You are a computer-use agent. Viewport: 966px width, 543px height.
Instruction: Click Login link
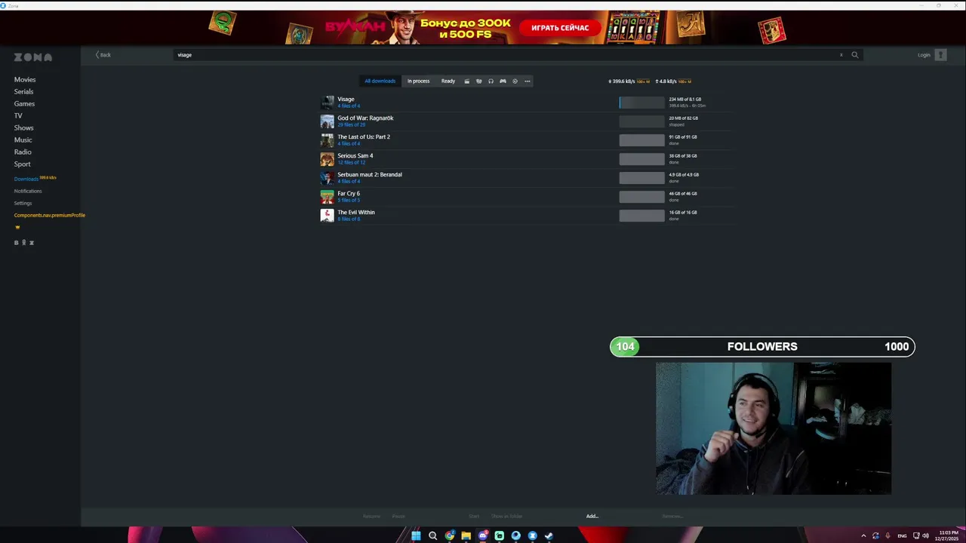[x=924, y=55]
